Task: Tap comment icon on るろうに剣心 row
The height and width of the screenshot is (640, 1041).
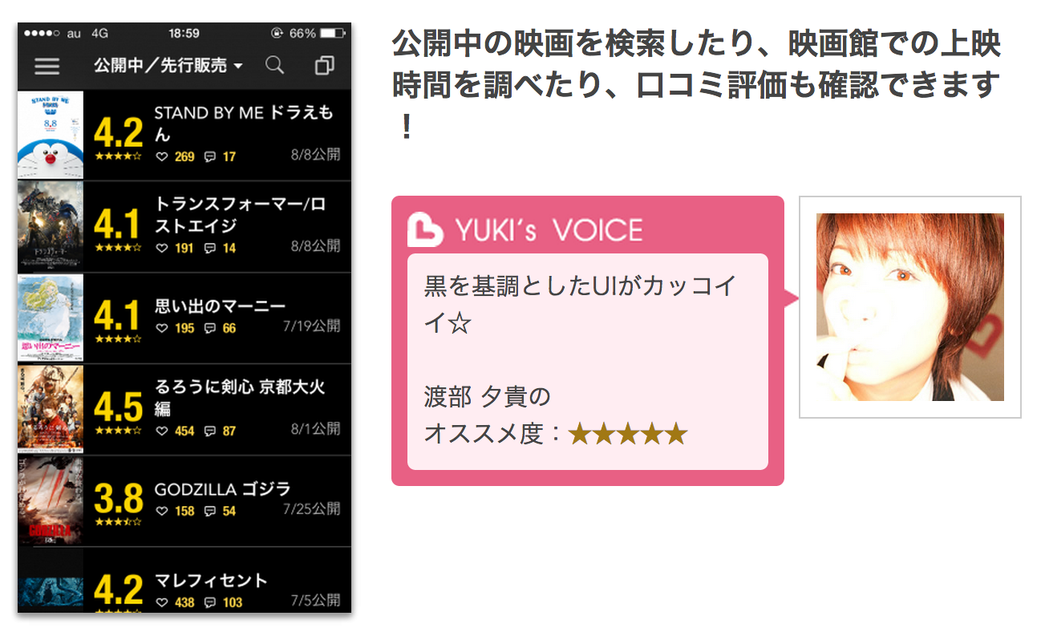Action: [x=210, y=431]
